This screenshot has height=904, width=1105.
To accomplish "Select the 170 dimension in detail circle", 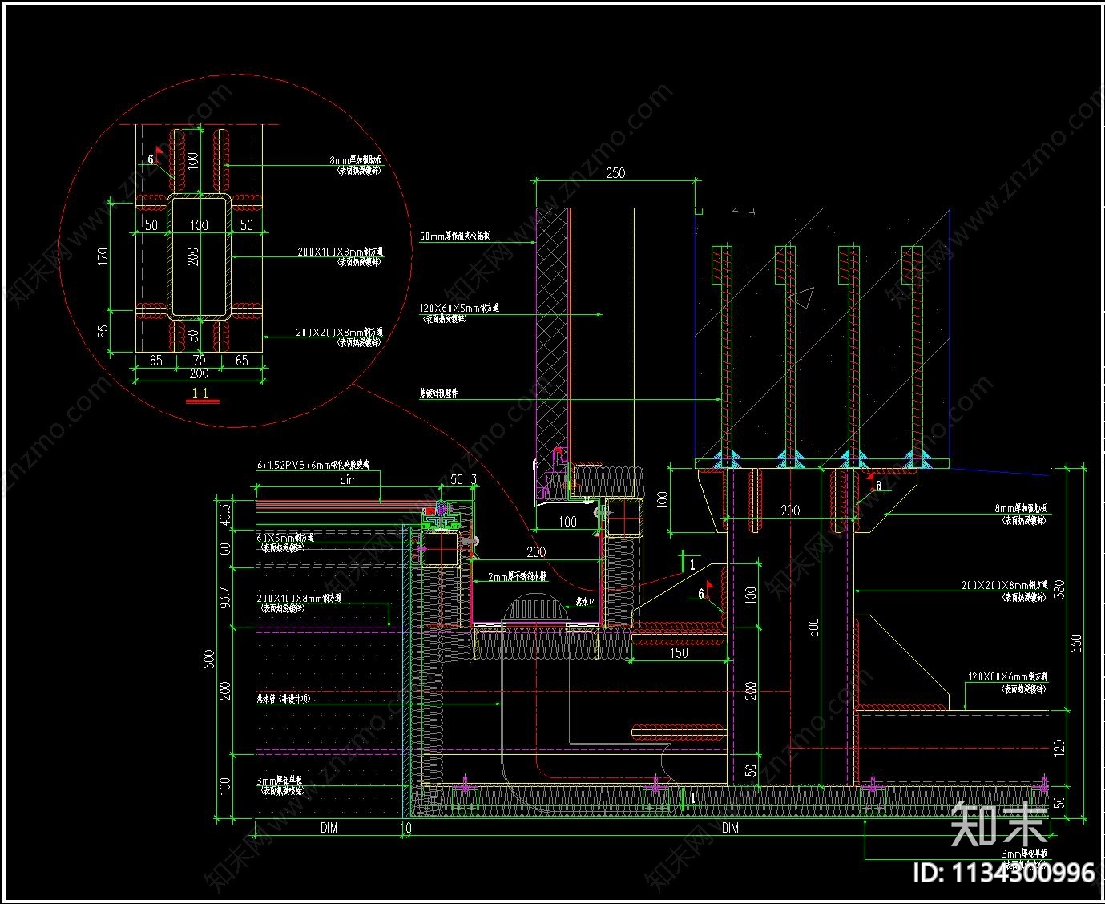I will [103, 256].
